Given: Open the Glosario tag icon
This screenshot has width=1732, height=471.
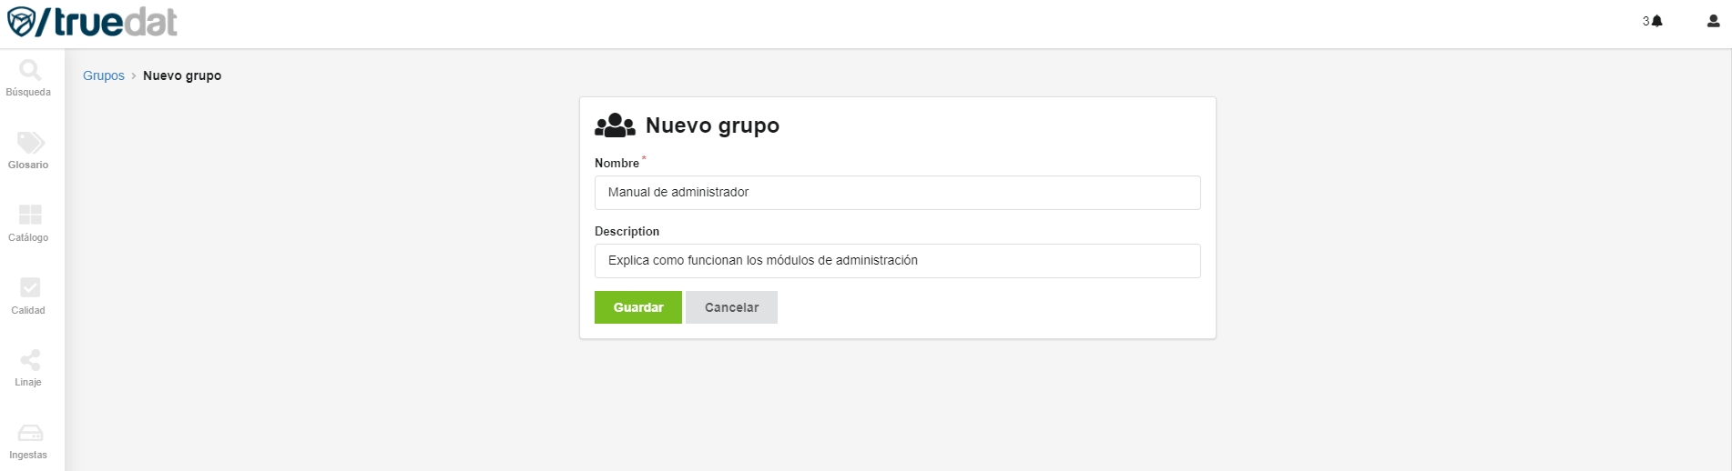Looking at the screenshot, I should 29,144.
